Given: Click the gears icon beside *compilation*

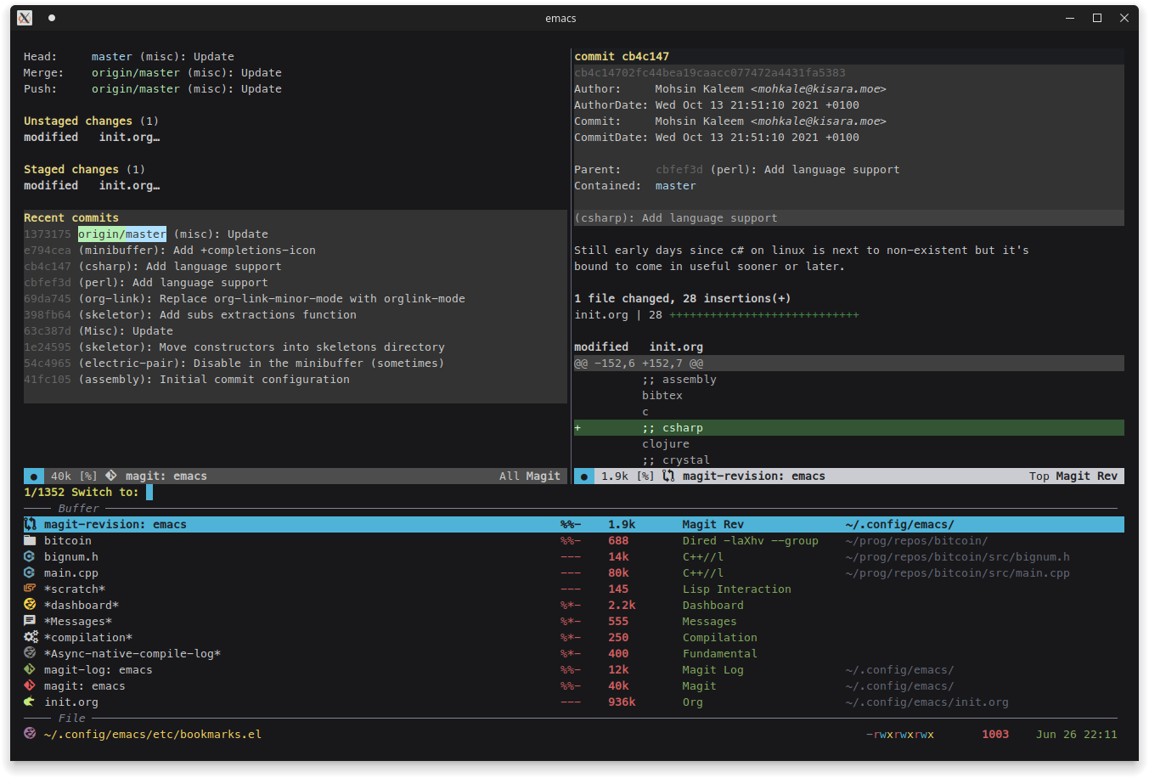Looking at the screenshot, I should coord(31,638).
